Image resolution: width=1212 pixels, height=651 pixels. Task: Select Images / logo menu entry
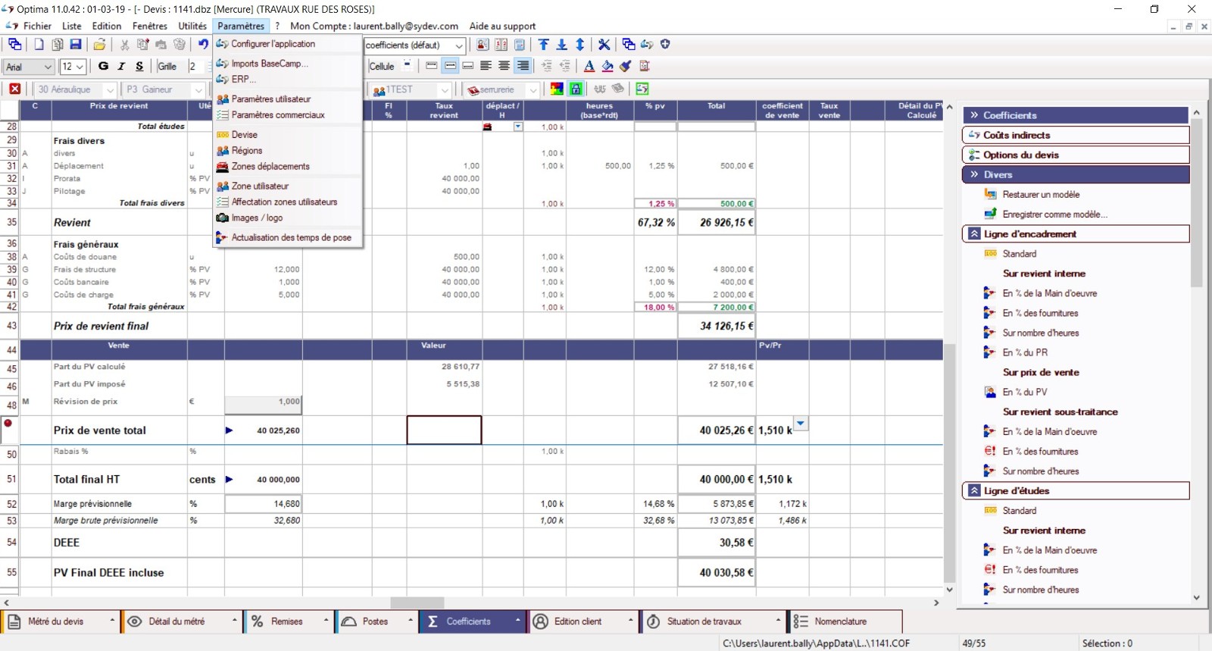tap(257, 218)
